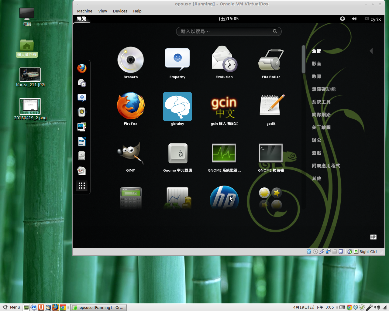The image size is (389, 311).
Task: Select the 附屬應用程式 category
Action: 326,166
